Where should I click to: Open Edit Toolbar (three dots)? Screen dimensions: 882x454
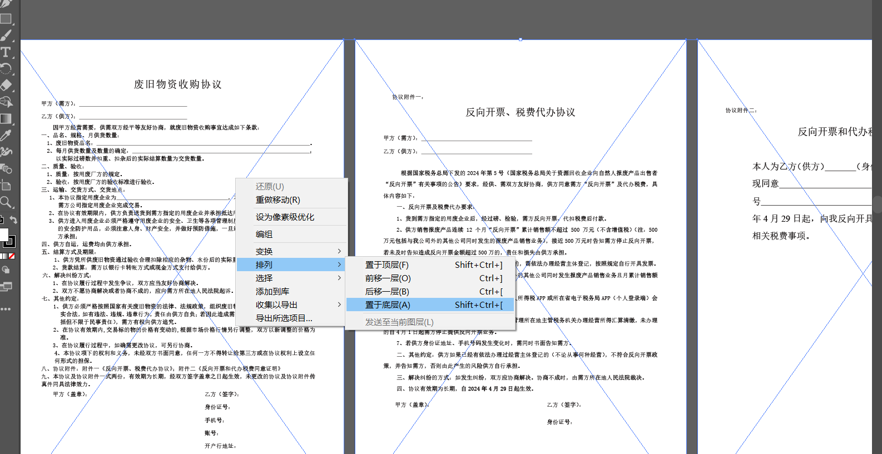pyautogui.click(x=6, y=308)
